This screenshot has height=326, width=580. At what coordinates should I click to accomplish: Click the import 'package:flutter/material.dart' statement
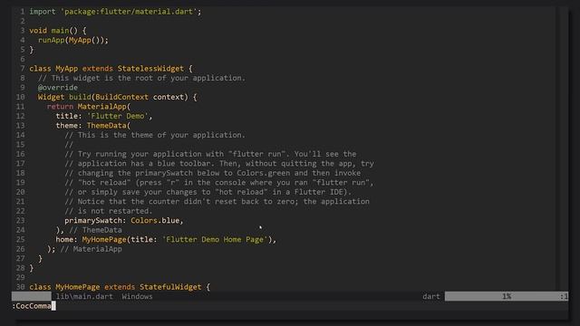tap(115, 12)
